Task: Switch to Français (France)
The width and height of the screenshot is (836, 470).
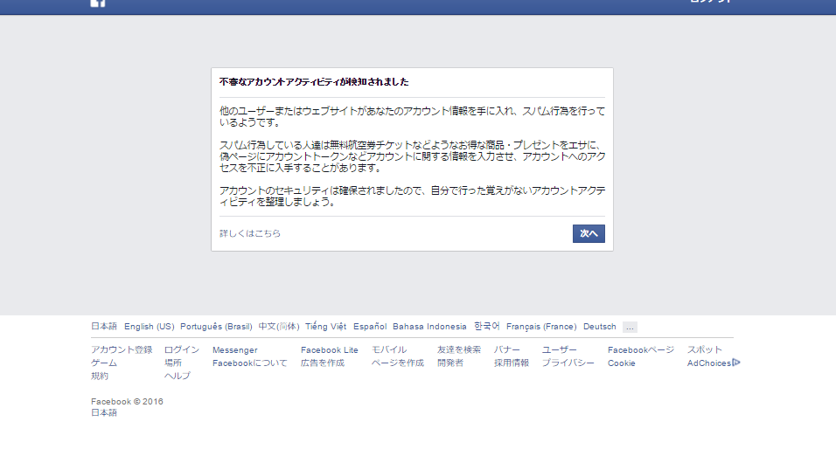Action: (541, 327)
